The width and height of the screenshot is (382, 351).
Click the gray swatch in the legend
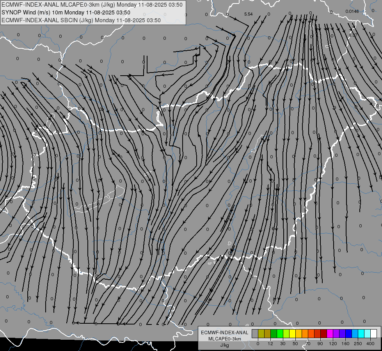point(255,333)
